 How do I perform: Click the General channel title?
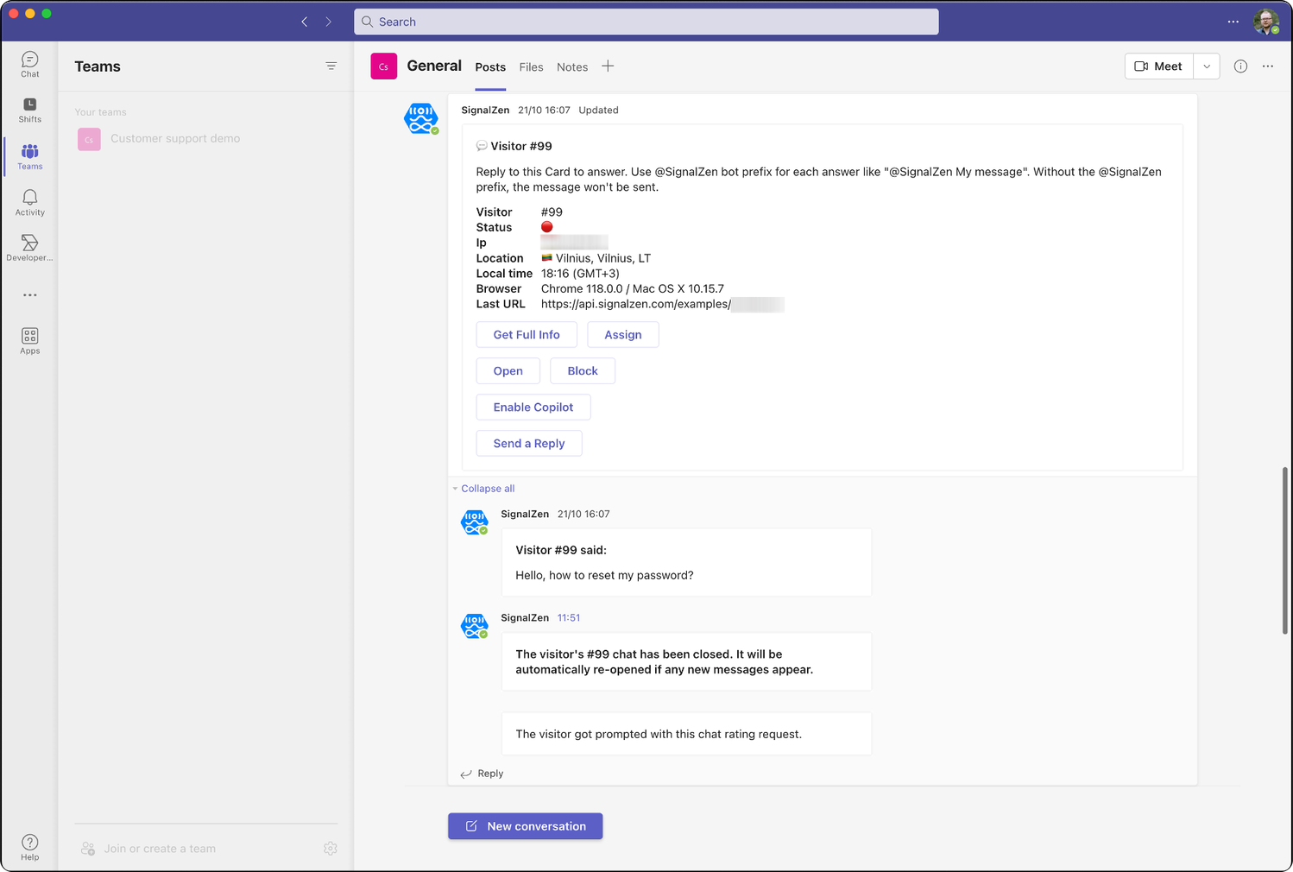click(x=434, y=66)
